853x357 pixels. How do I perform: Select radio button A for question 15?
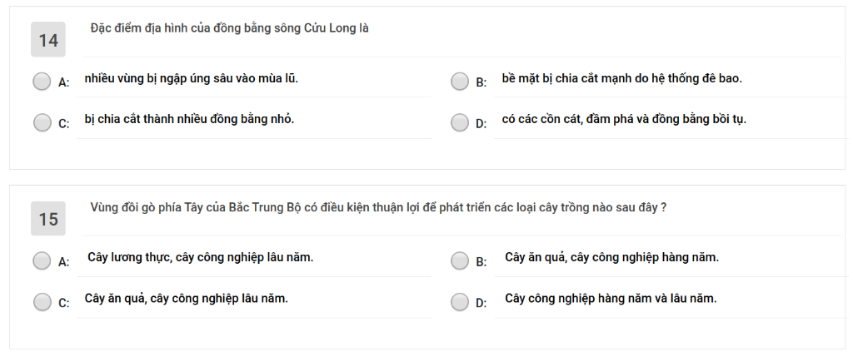click(x=42, y=260)
